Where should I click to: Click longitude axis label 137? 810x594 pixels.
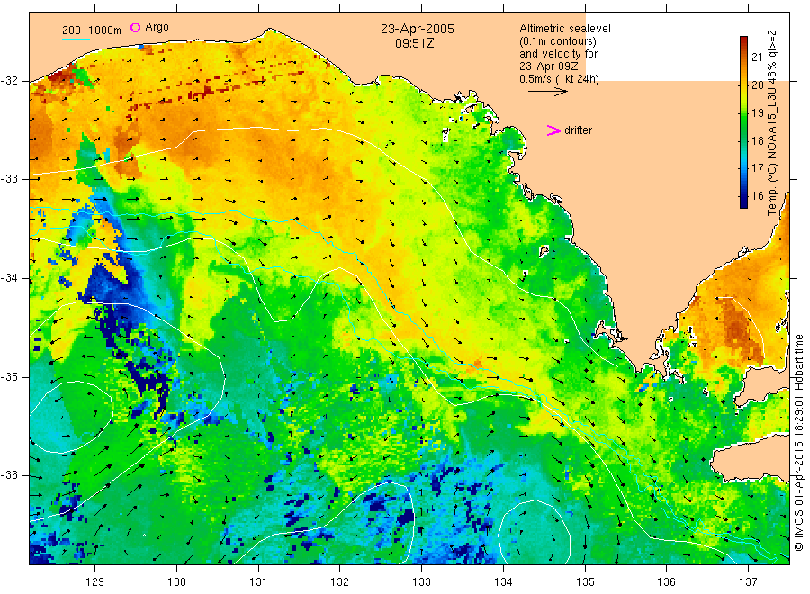(x=748, y=582)
